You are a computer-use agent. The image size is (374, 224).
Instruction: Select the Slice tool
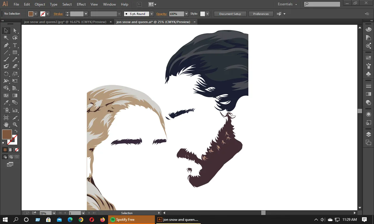pyautogui.click(x=15, y=118)
